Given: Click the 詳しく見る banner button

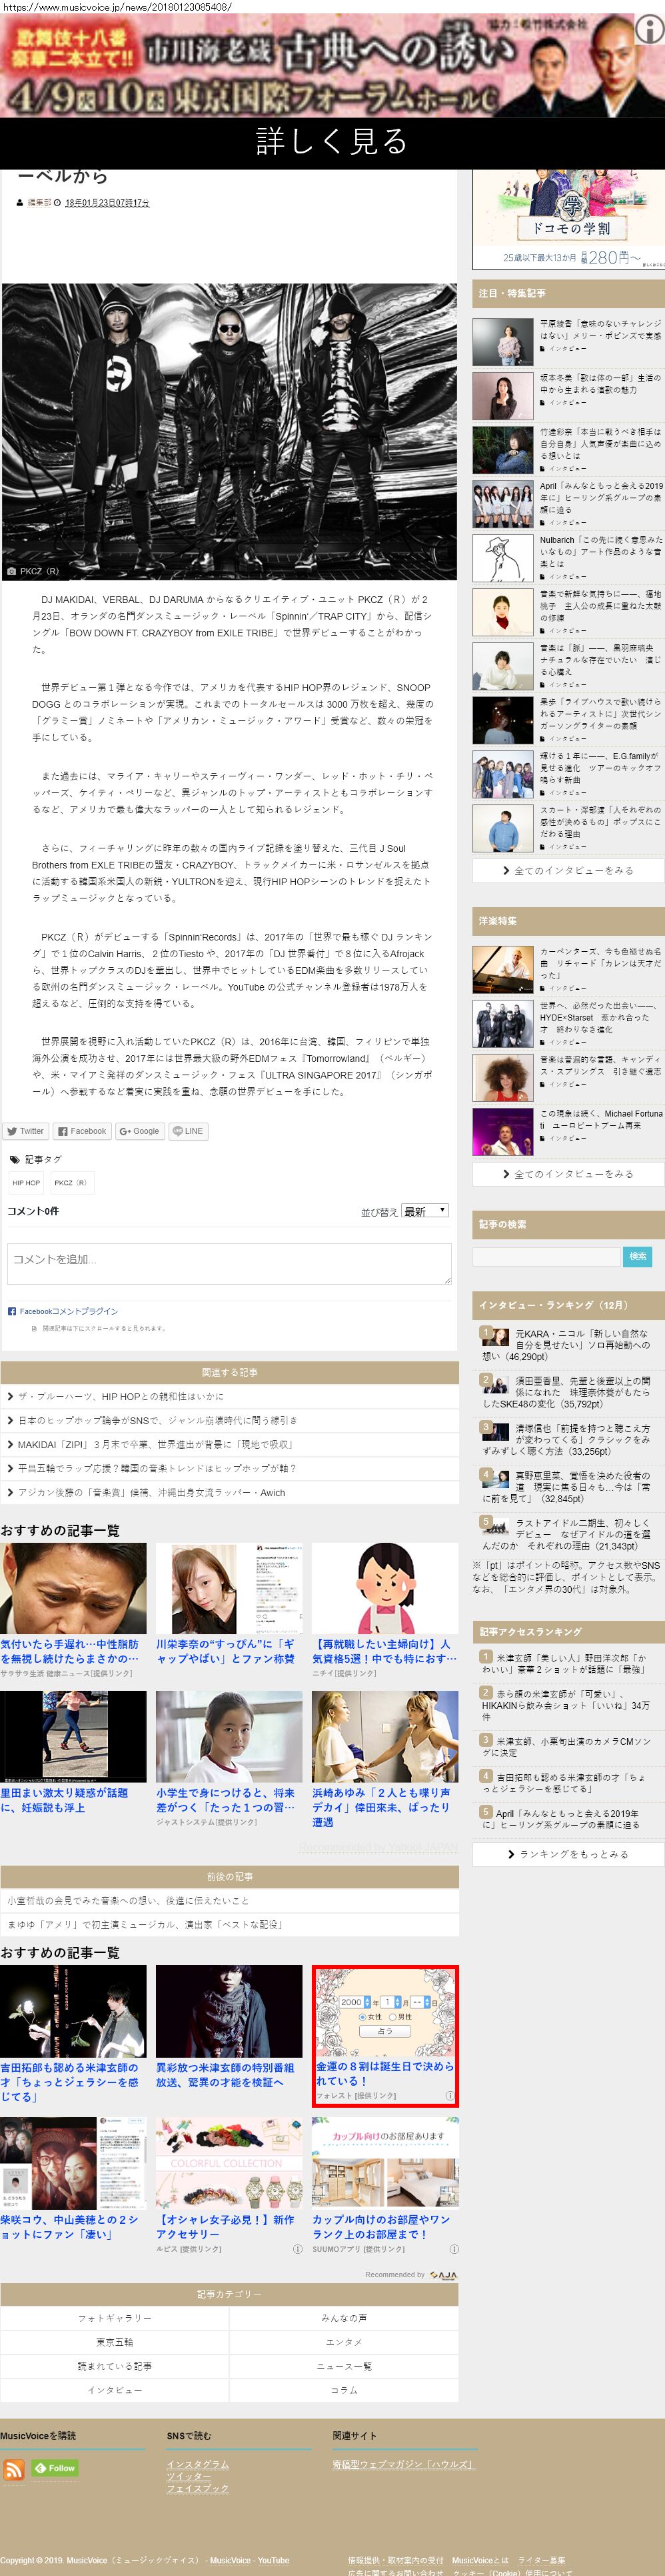Looking at the screenshot, I should tap(332, 142).
